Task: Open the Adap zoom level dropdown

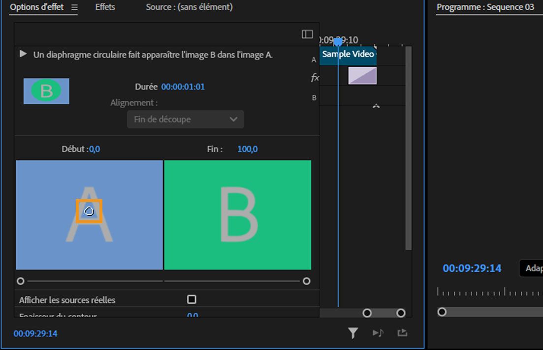Action: 532,268
